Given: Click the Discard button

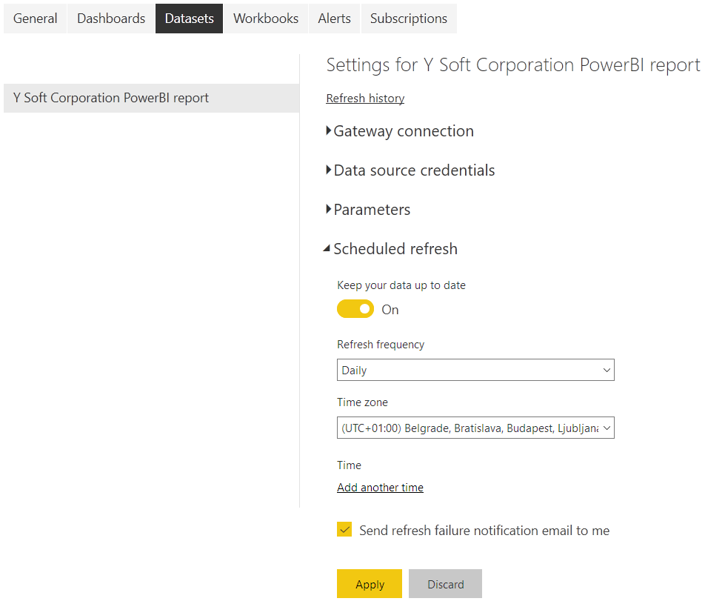Looking at the screenshot, I should click(446, 584).
